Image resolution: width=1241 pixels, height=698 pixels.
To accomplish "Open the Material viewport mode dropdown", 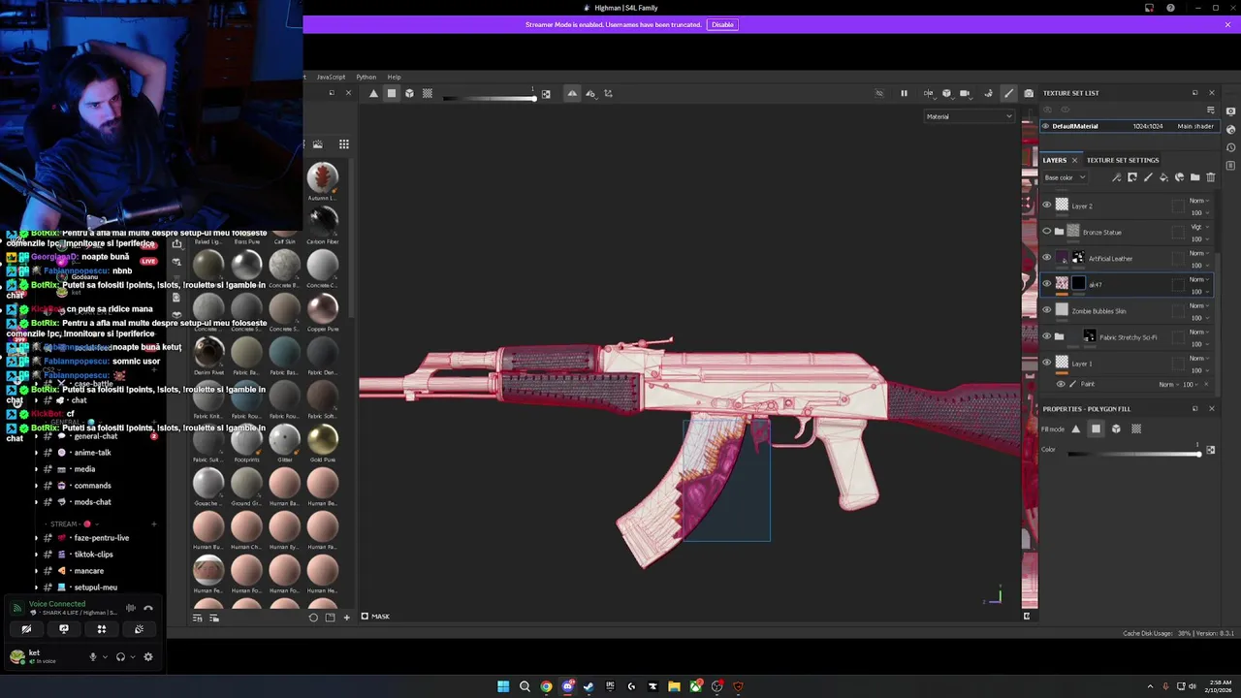I will 969,116.
